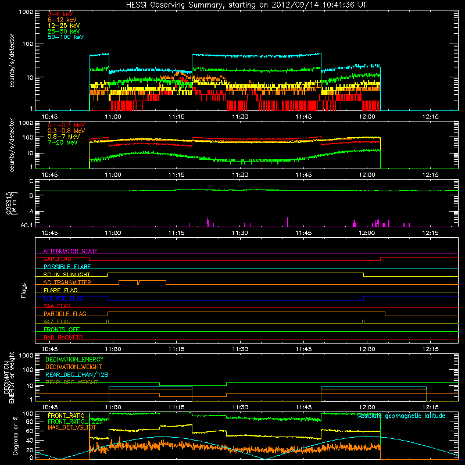Viewport: 465px width, 465px height.
Task: Click the DECIMATION_ENERGY legend entry
Action: coord(74,359)
